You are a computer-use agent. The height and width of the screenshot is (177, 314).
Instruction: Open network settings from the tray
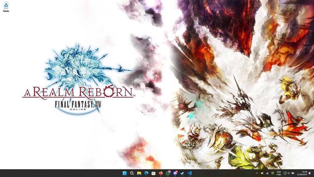pos(285,173)
